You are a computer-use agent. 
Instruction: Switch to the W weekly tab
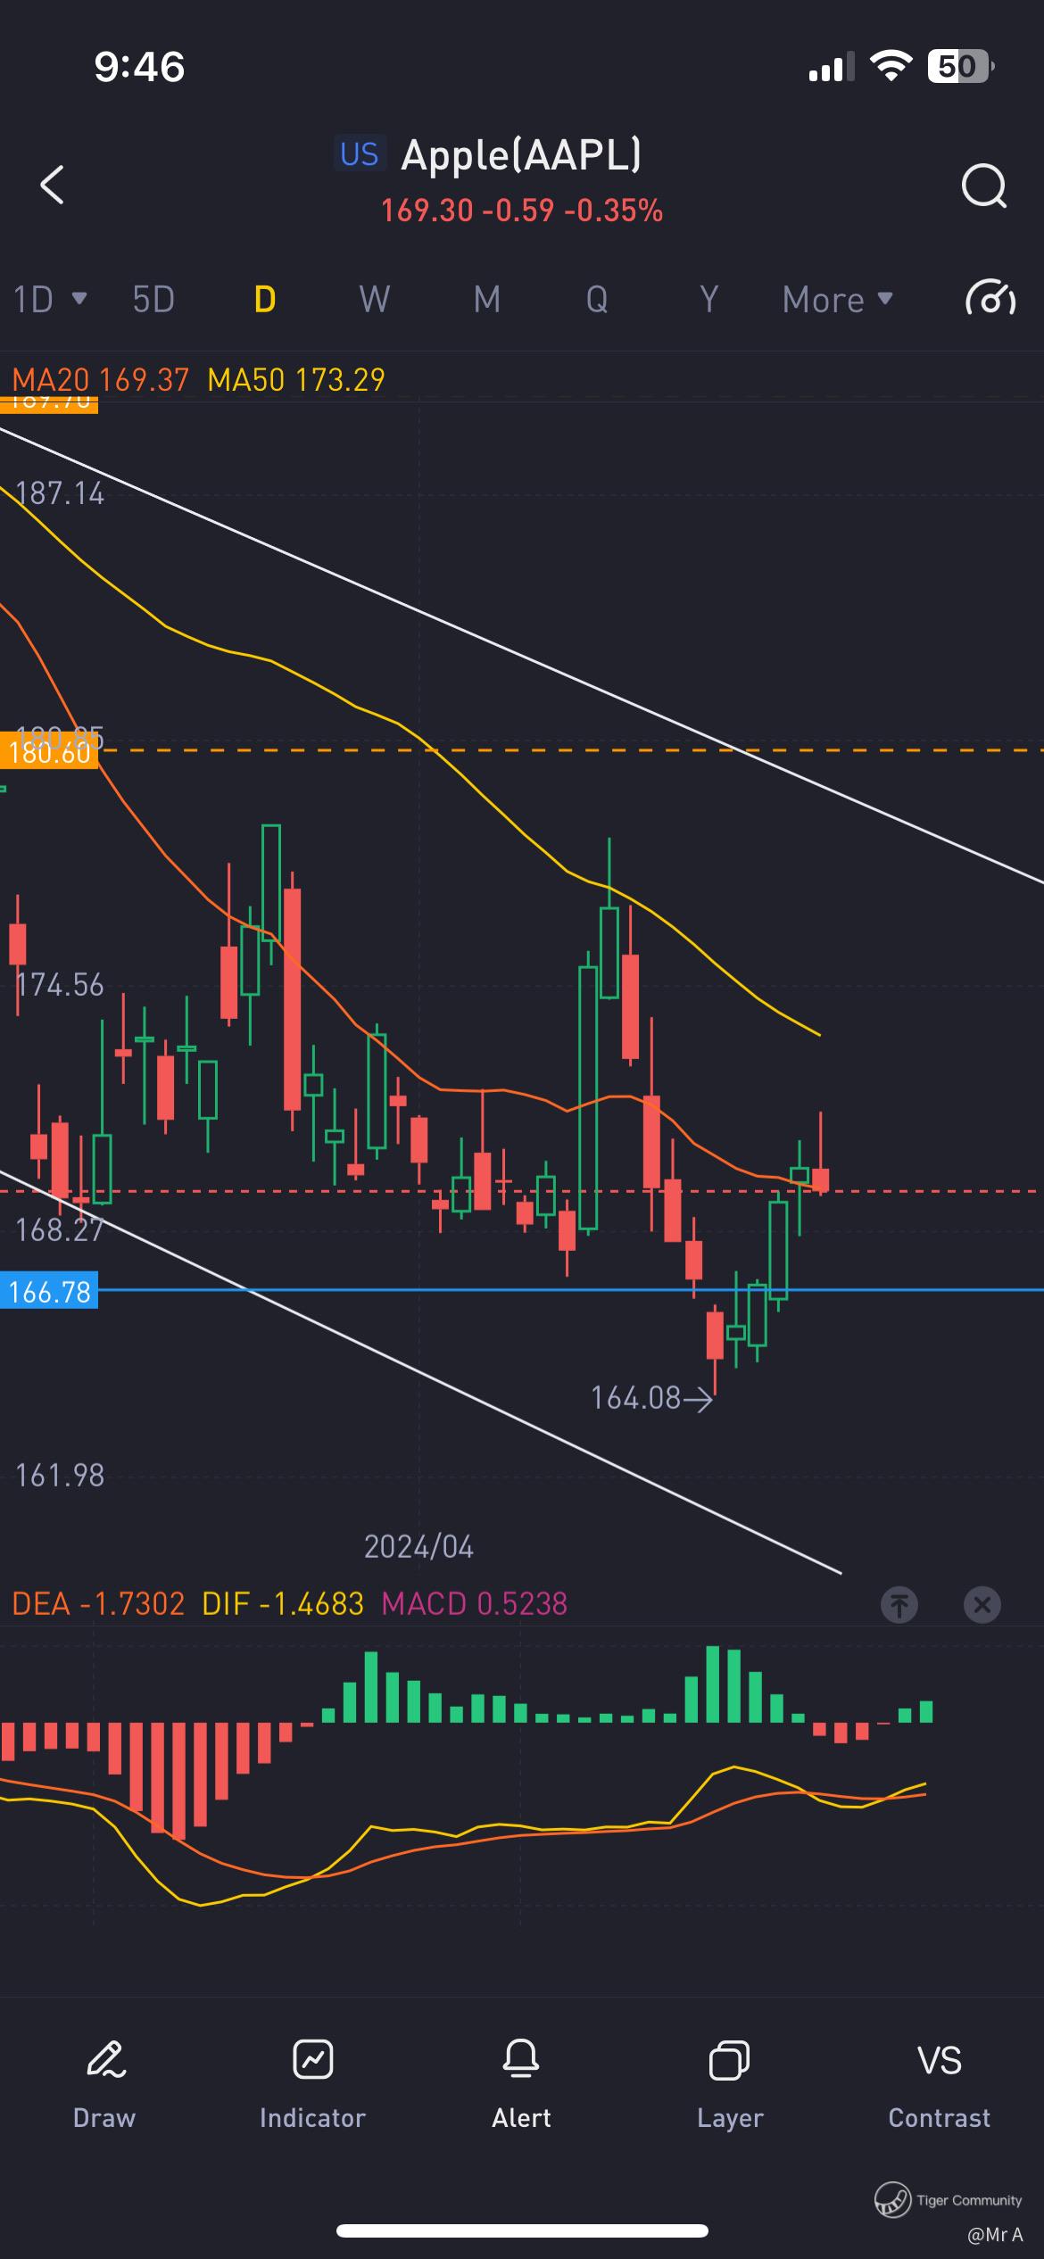[x=375, y=300]
